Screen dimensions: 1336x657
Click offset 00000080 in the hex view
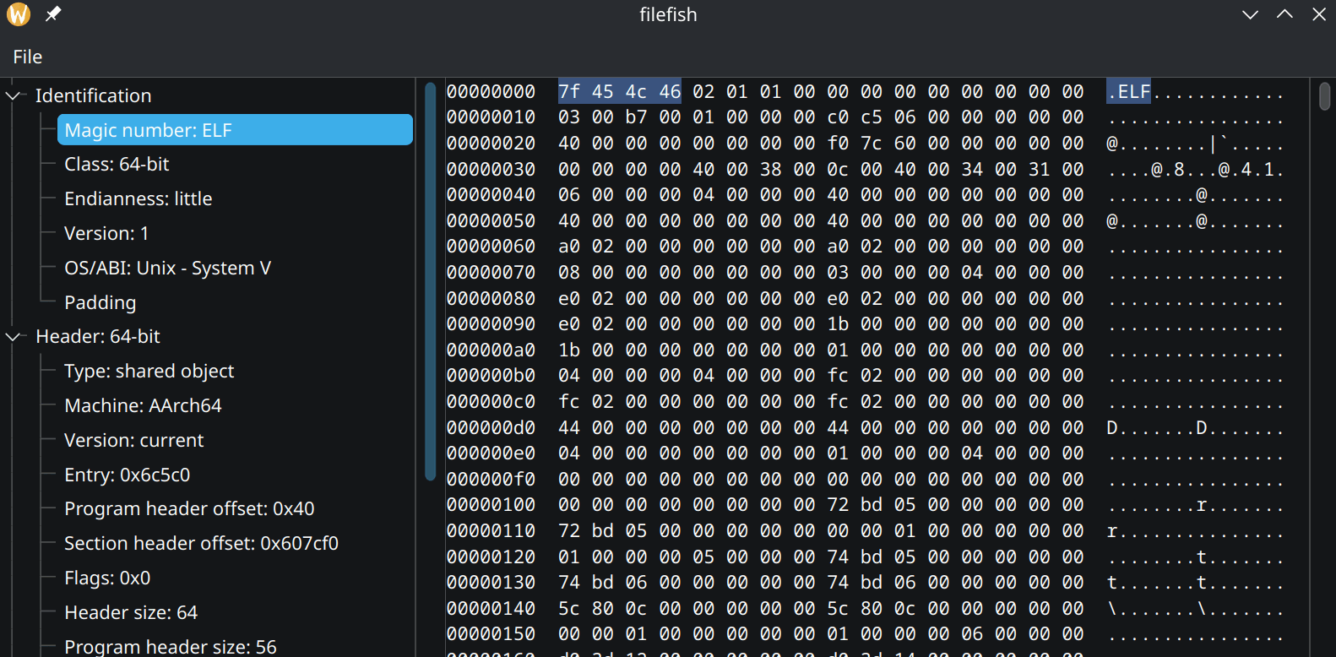point(491,298)
